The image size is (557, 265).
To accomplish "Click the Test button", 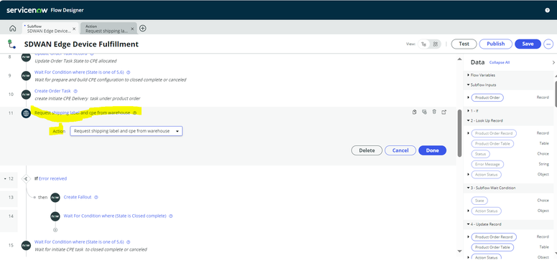I will pos(464,44).
